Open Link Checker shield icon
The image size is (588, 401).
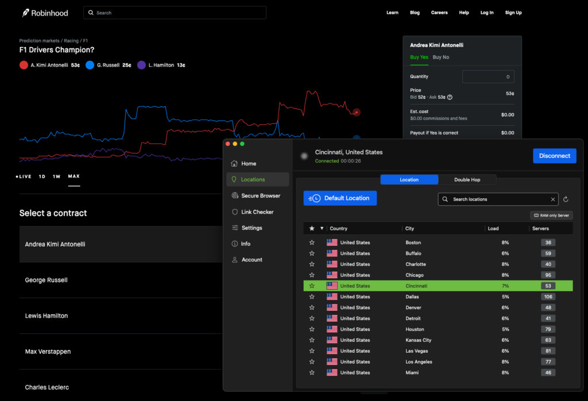[x=235, y=212]
